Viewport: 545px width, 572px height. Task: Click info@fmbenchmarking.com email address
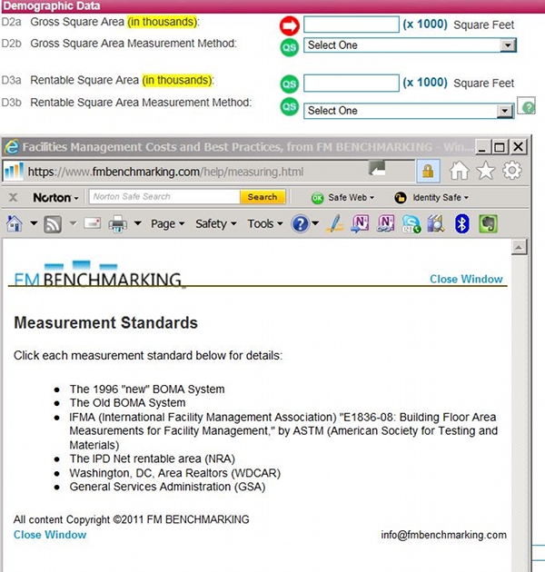[x=443, y=535]
